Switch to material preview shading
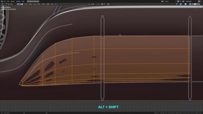Screen dimensions: 203x114 click(197, 4)
